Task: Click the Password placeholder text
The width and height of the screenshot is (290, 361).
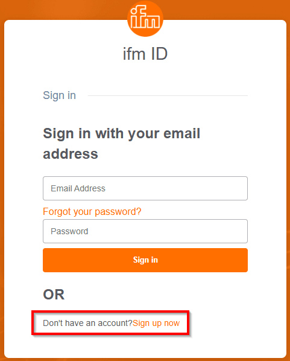Action: pos(69,231)
